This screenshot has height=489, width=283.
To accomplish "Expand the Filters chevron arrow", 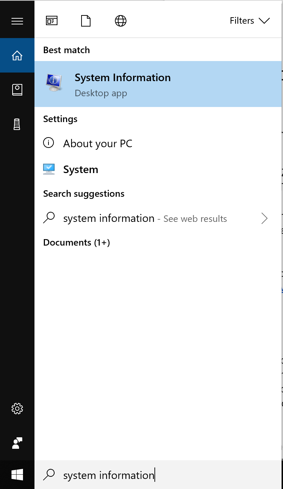I will (264, 21).
